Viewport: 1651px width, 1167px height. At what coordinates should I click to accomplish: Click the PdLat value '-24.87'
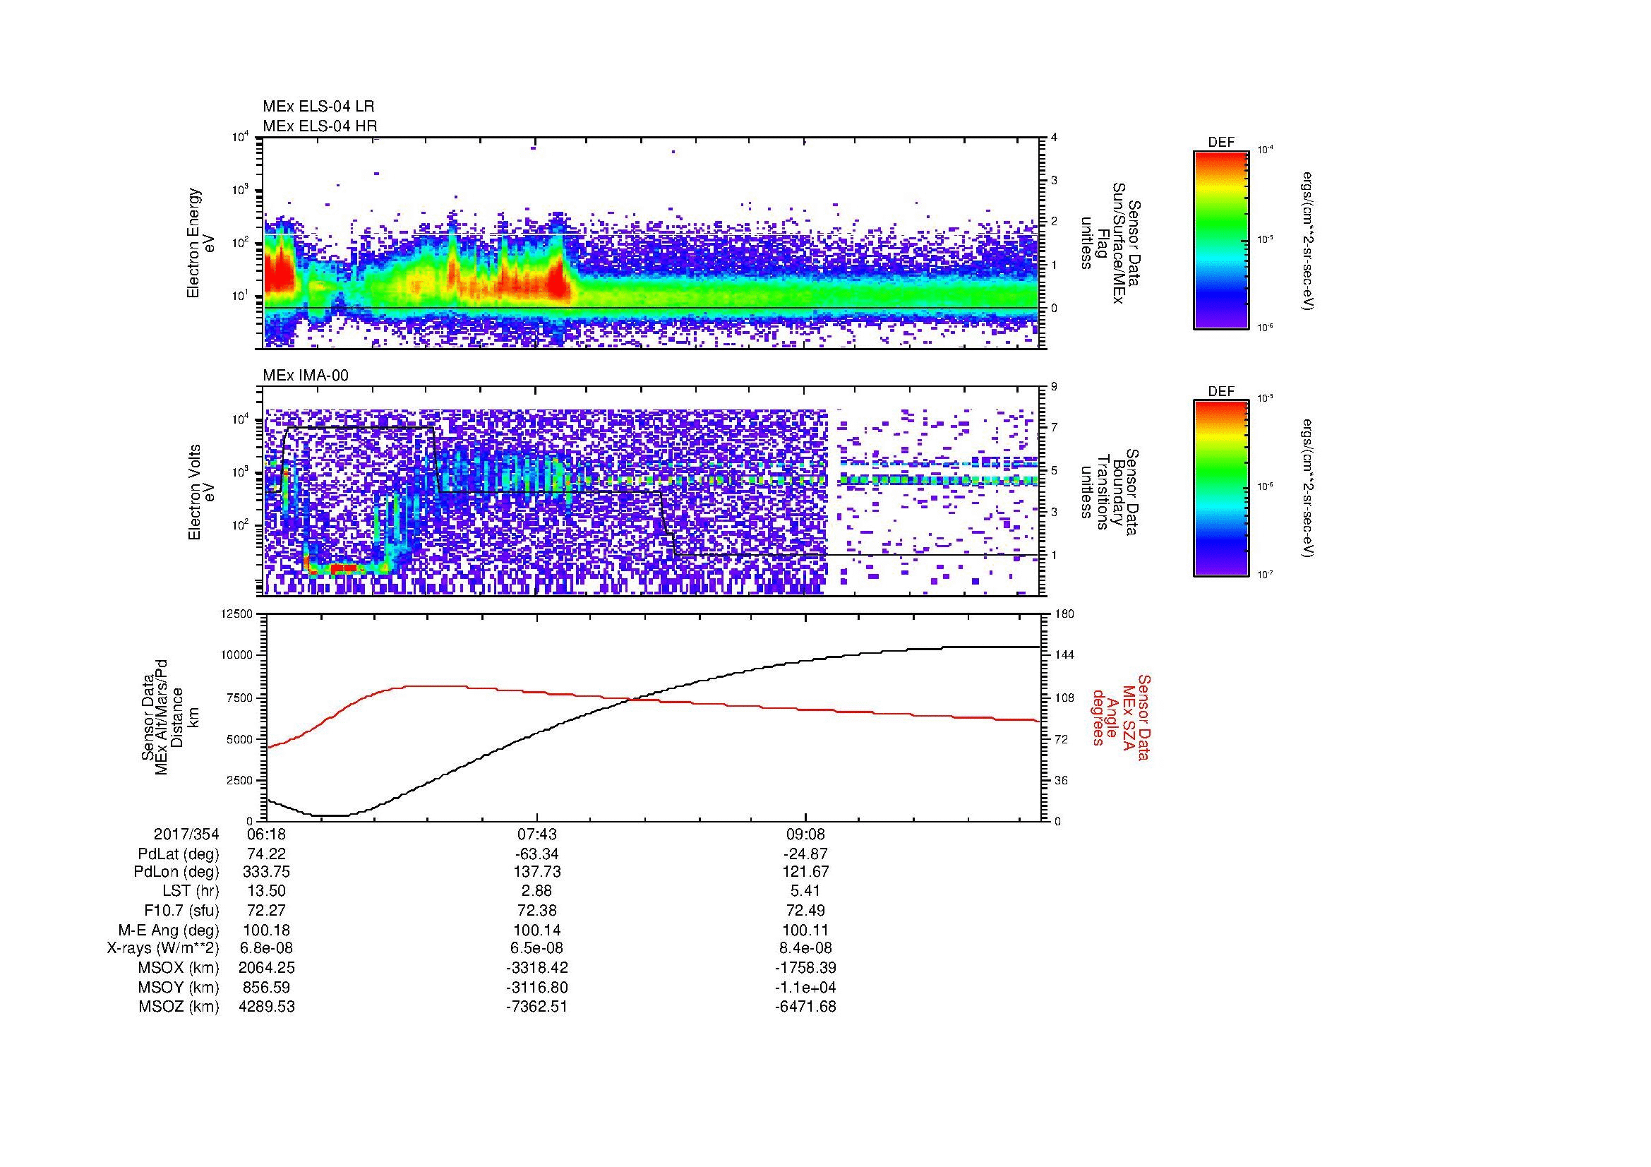(805, 854)
